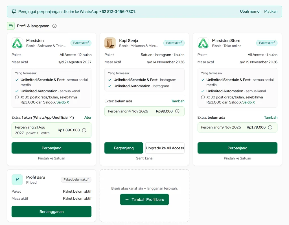Image resolution: width=289 pixels, height=225 pixels.
Task: Click the bell reminder icon in banner
Action: pos(14,11)
